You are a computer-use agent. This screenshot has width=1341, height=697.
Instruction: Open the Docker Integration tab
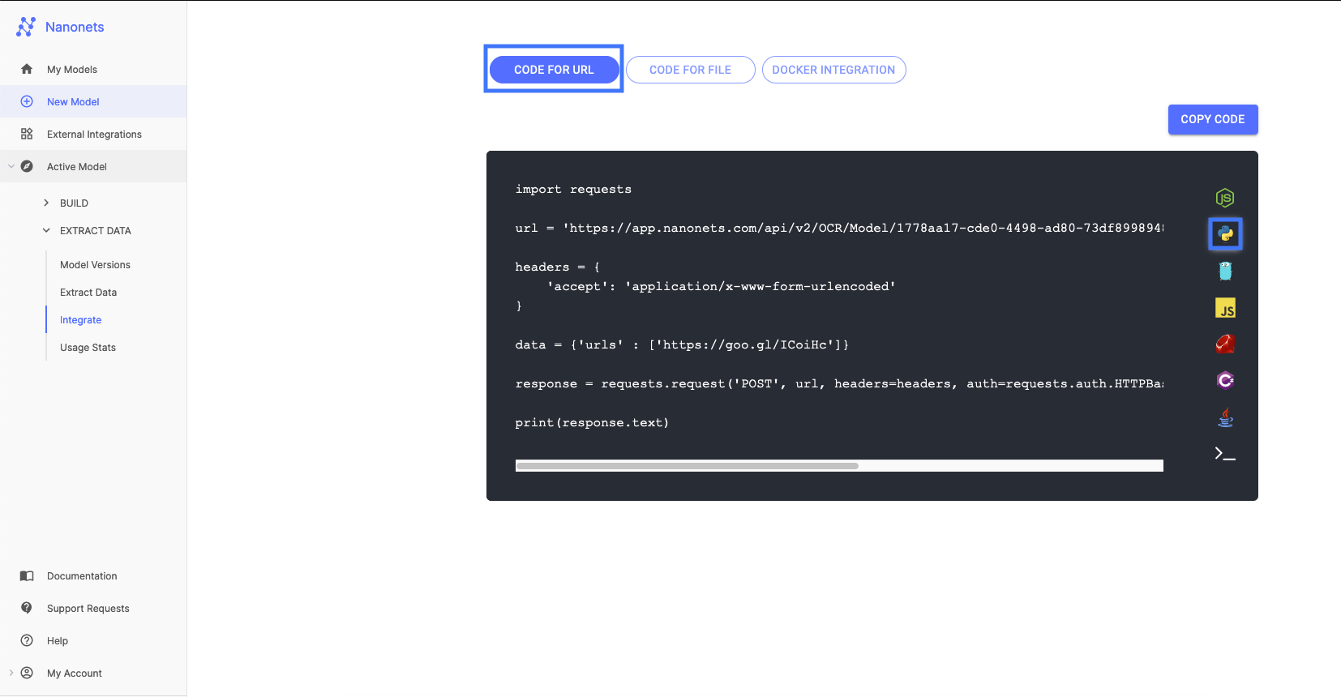tap(833, 70)
